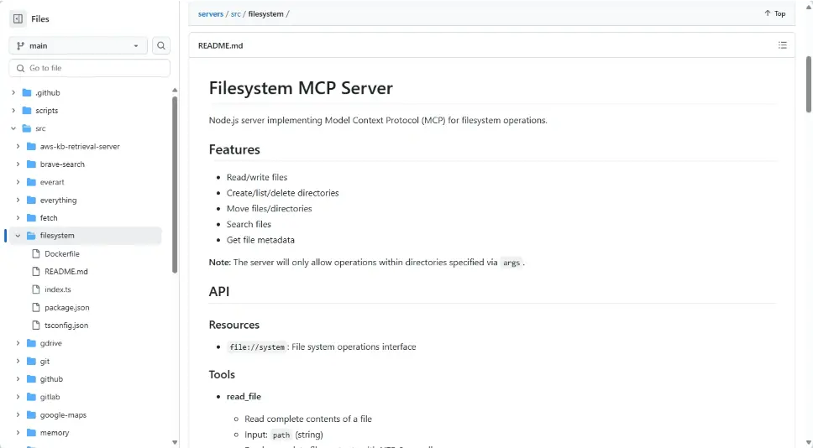This screenshot has width=813, height=448.
Task: Open the README outline list icon
Action: 782,45
